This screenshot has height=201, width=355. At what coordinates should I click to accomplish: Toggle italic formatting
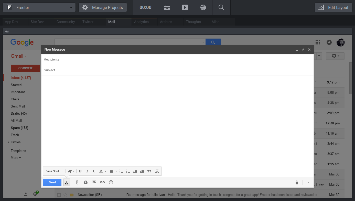tap(87, 171)
